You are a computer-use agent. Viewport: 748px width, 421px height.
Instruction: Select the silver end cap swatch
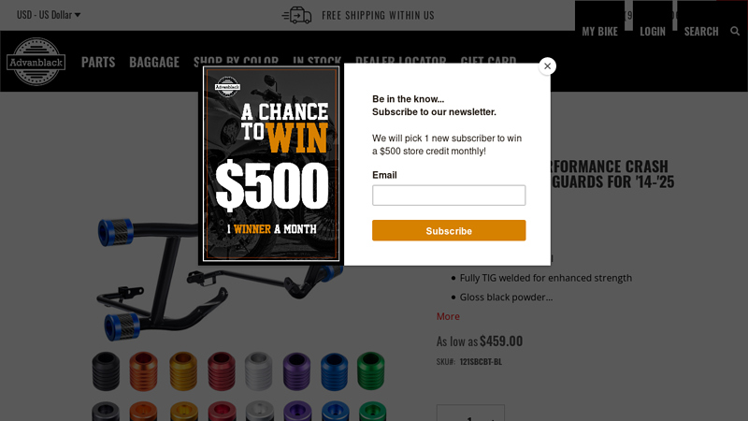click(259, 371)
